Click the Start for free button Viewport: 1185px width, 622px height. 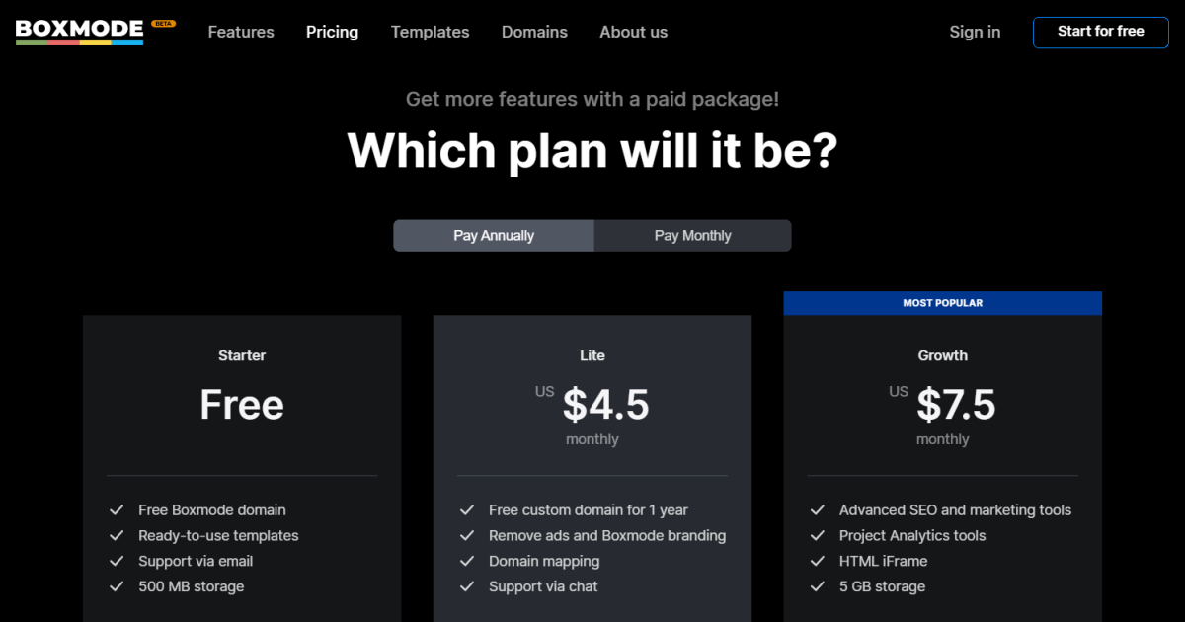coord(1100,32)
